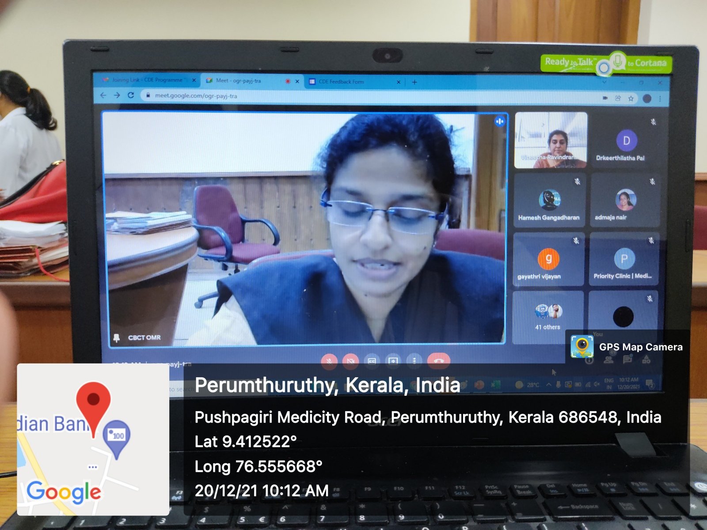Toggle closed captions in Meet
Viewport: 707px width, 530px height.
(x=372, y=361)
